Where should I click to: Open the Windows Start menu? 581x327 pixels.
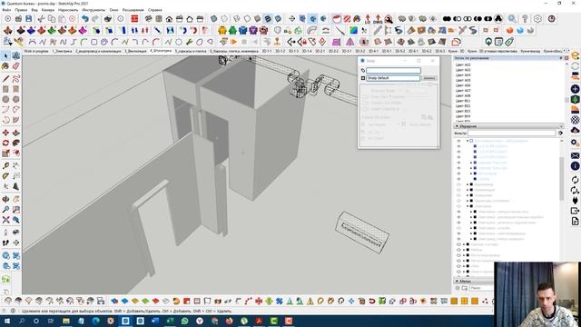click(6, 321)
